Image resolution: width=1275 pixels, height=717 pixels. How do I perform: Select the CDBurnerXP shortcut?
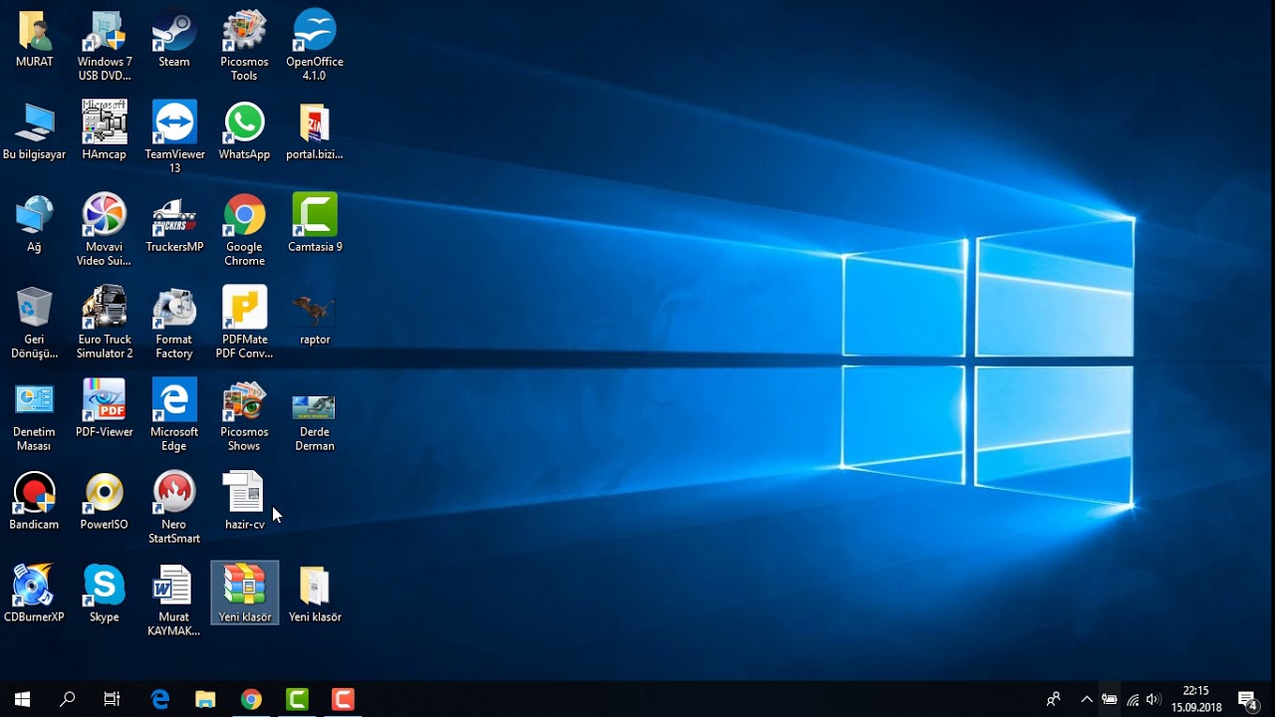tap(34, 595)
